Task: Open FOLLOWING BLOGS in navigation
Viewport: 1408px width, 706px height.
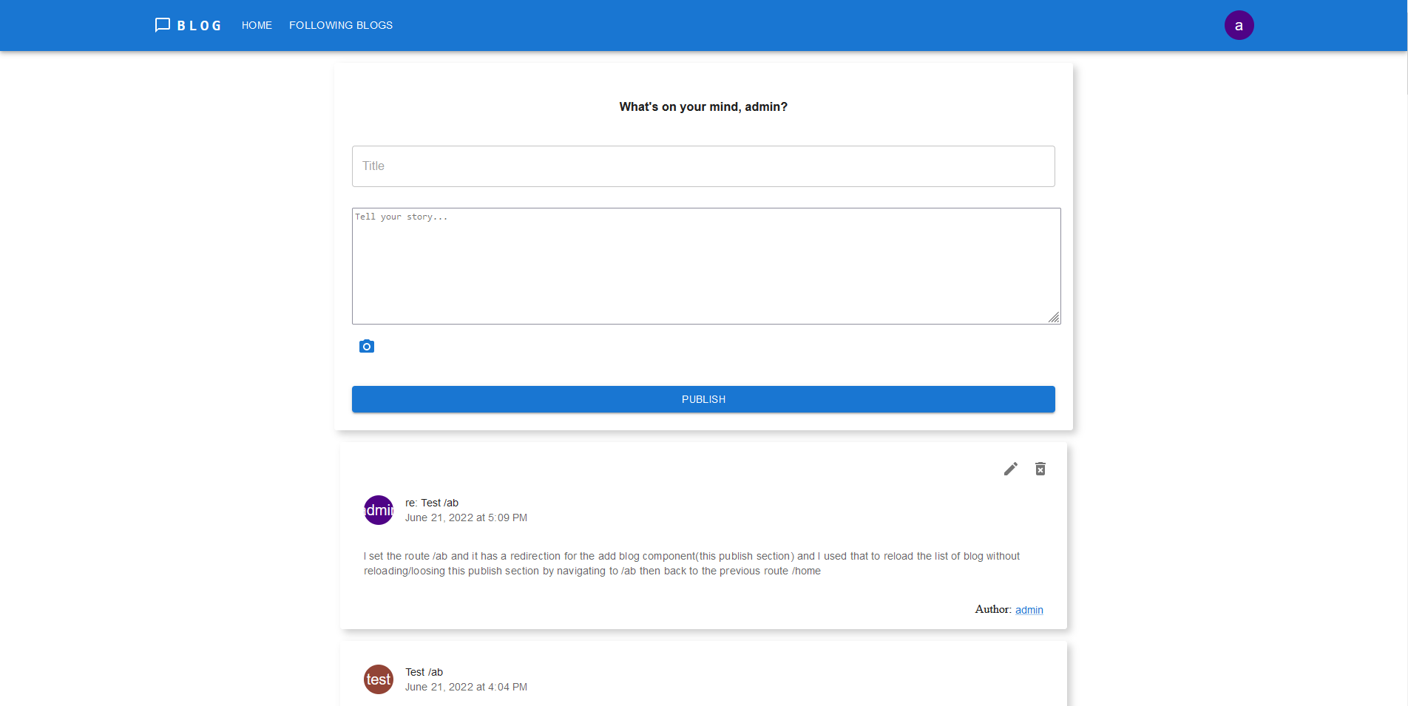Action: [x=341, y=25]
